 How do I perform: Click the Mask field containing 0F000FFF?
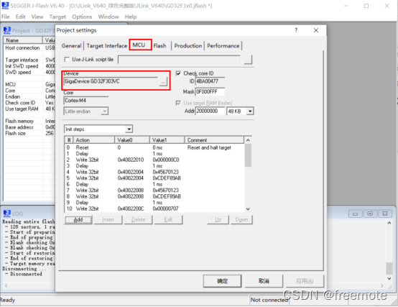click(x=210, y=91)
